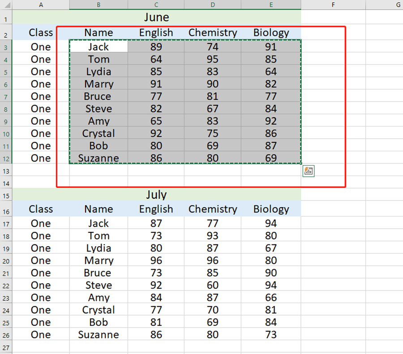
Task: Click the Steve cell in row 8
Action: [99, 108]
